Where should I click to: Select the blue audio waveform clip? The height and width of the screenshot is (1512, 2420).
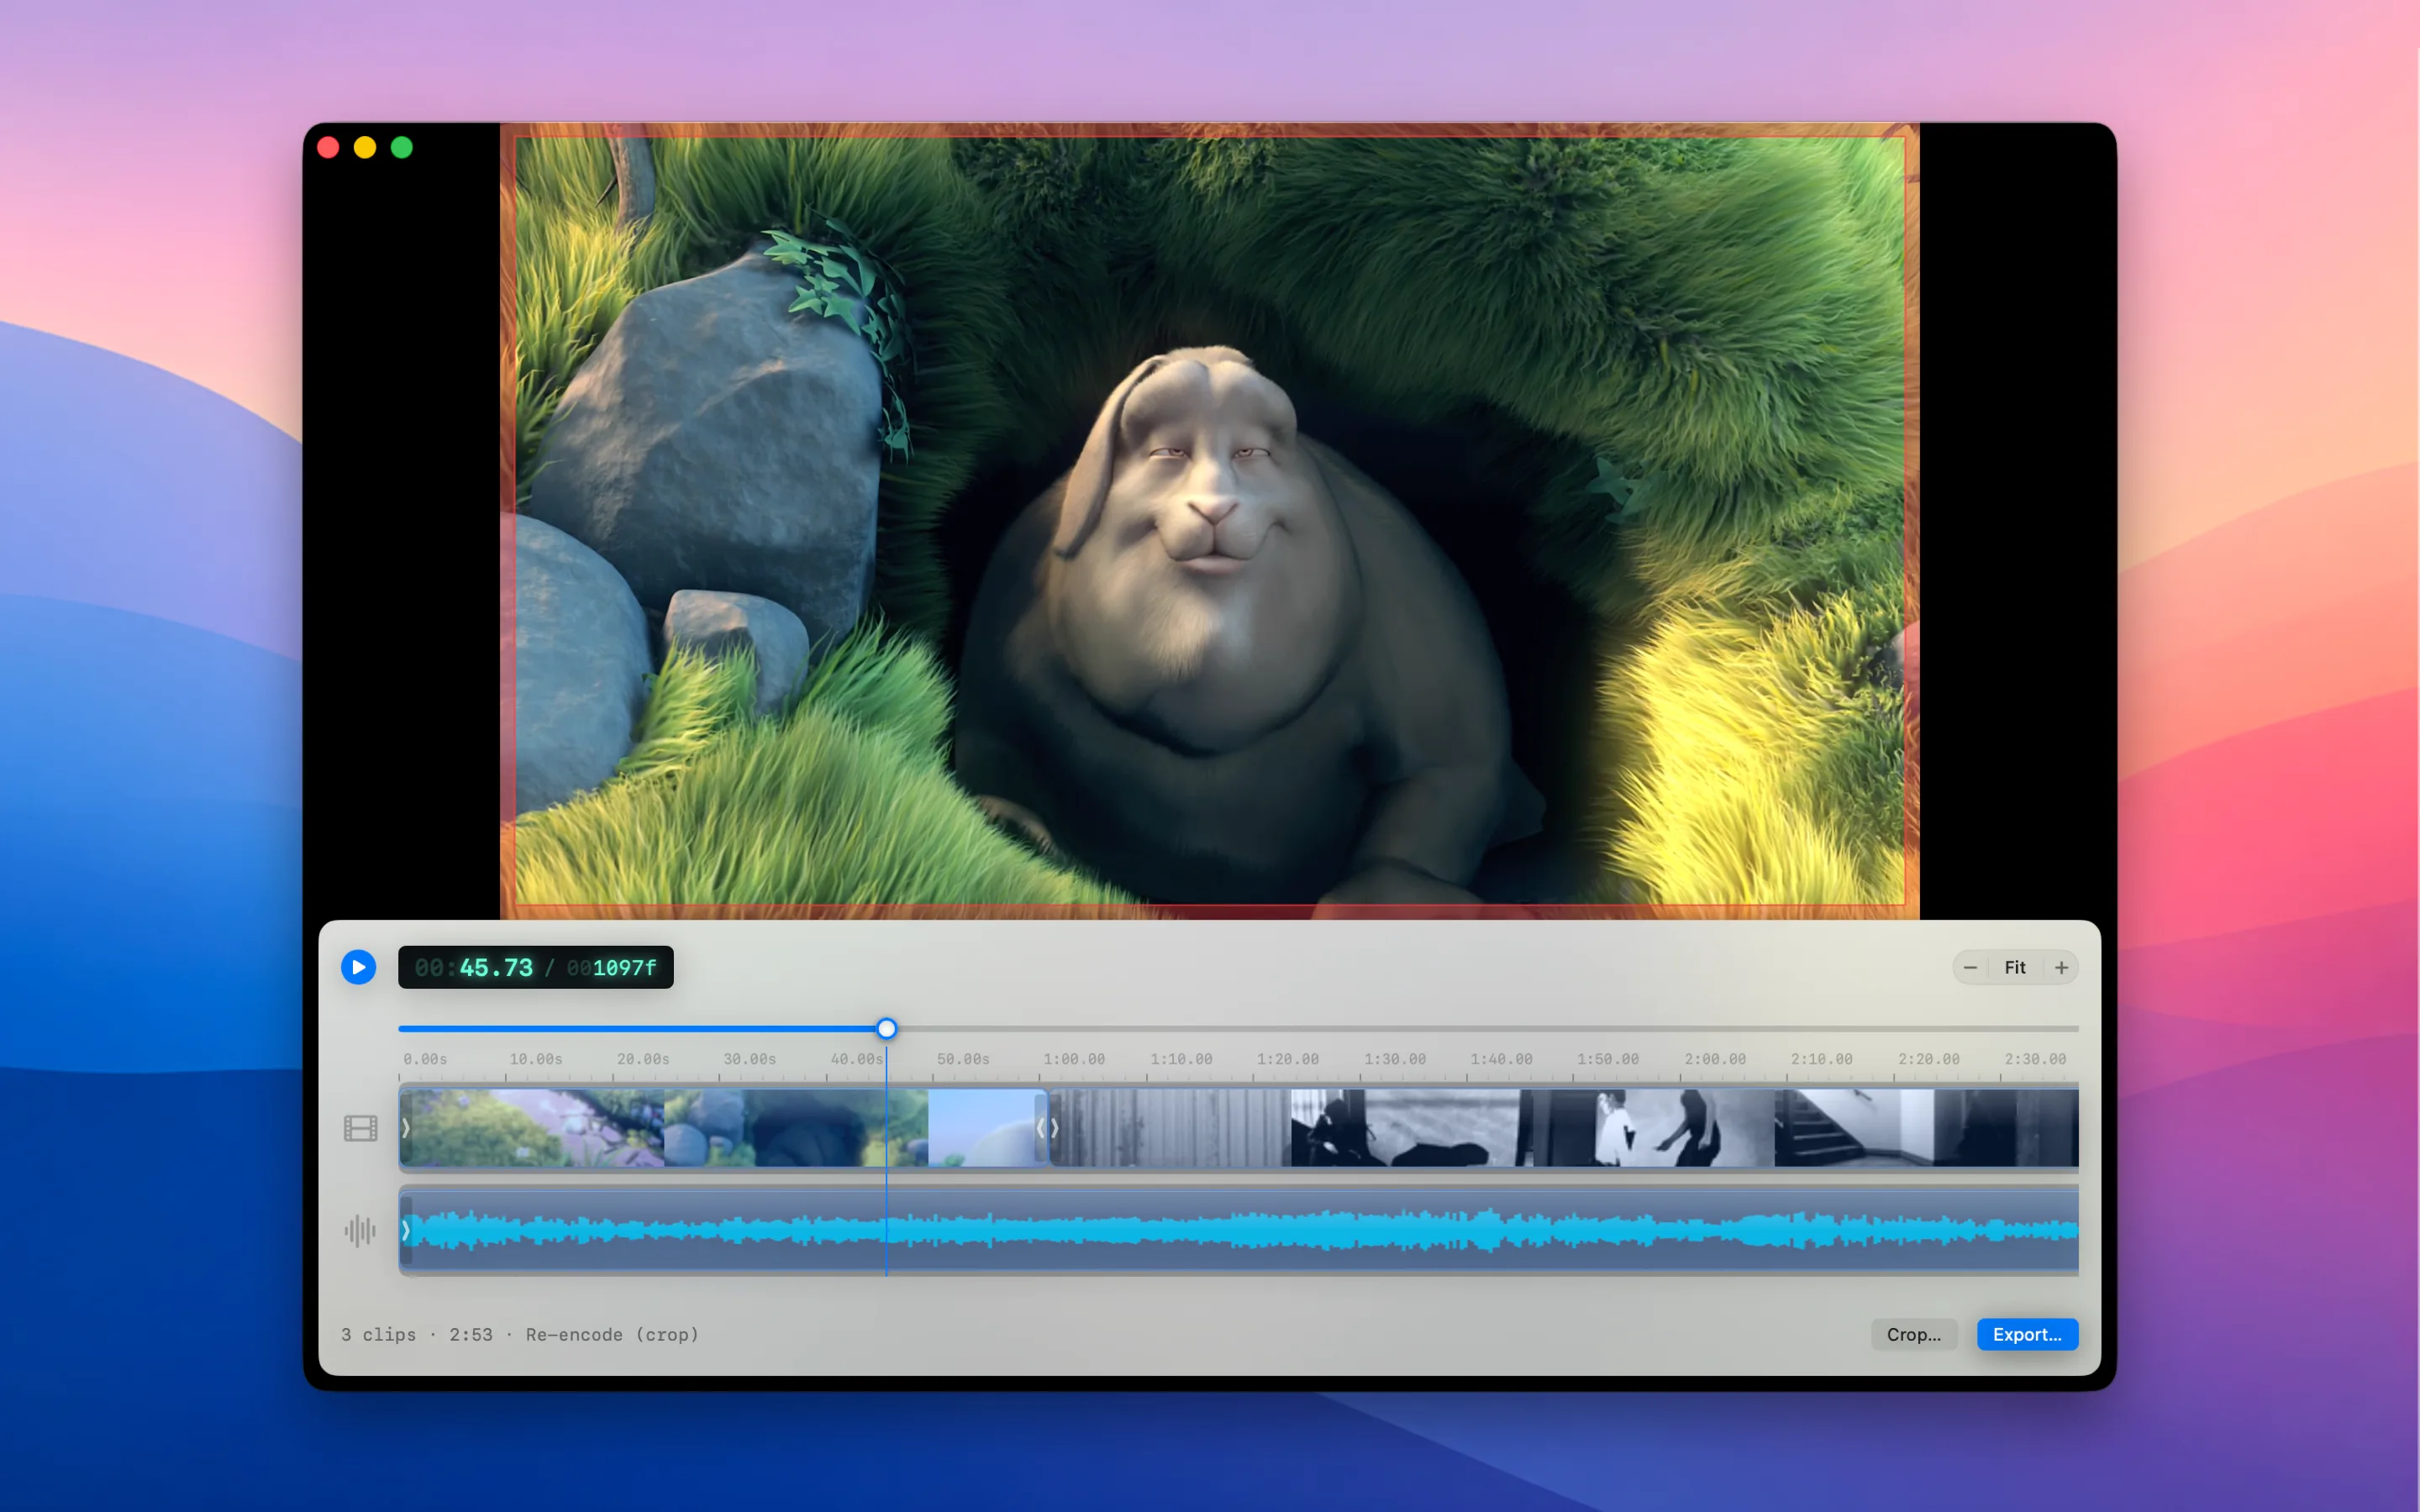(1238, 1230)
